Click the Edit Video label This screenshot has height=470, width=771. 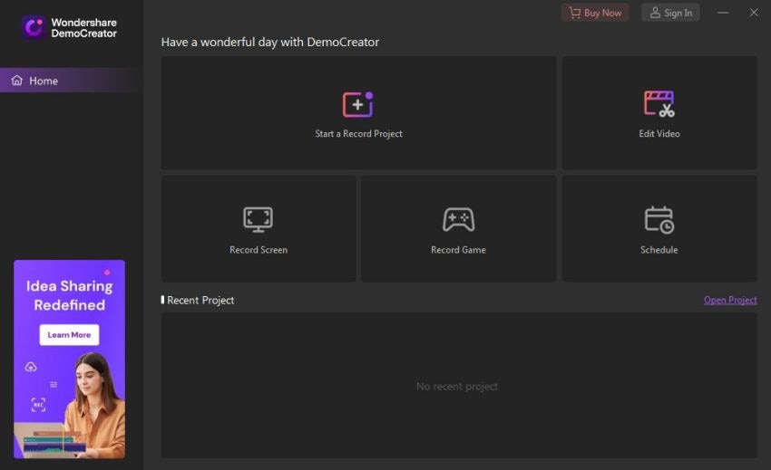click(659, 134)
